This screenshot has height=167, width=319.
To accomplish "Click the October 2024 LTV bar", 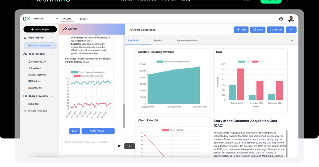I will (x=240, y=84).
